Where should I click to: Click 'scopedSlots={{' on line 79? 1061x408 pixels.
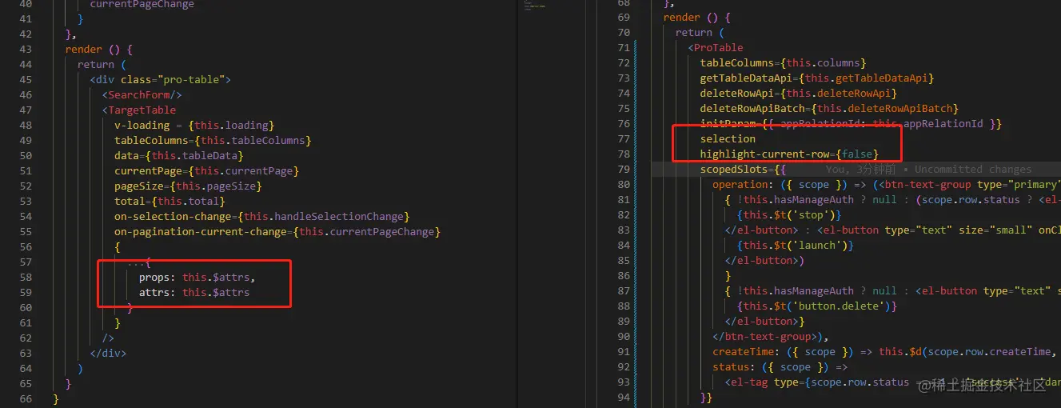pyautogui.click(x=744, y=170)
